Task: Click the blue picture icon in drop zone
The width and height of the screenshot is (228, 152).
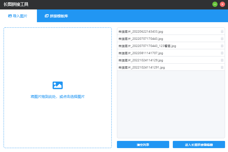Action: pyautogui.click(x=57, y=85)
